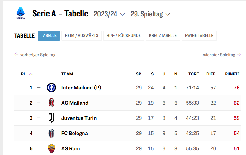Switch to the Hin- / Rückrunde tab
The width and height of the screenshot is (246, 155).
point(124,36)
